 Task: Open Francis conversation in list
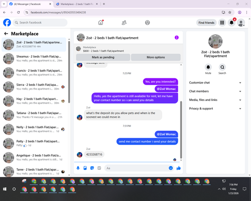tap(34, 73)
